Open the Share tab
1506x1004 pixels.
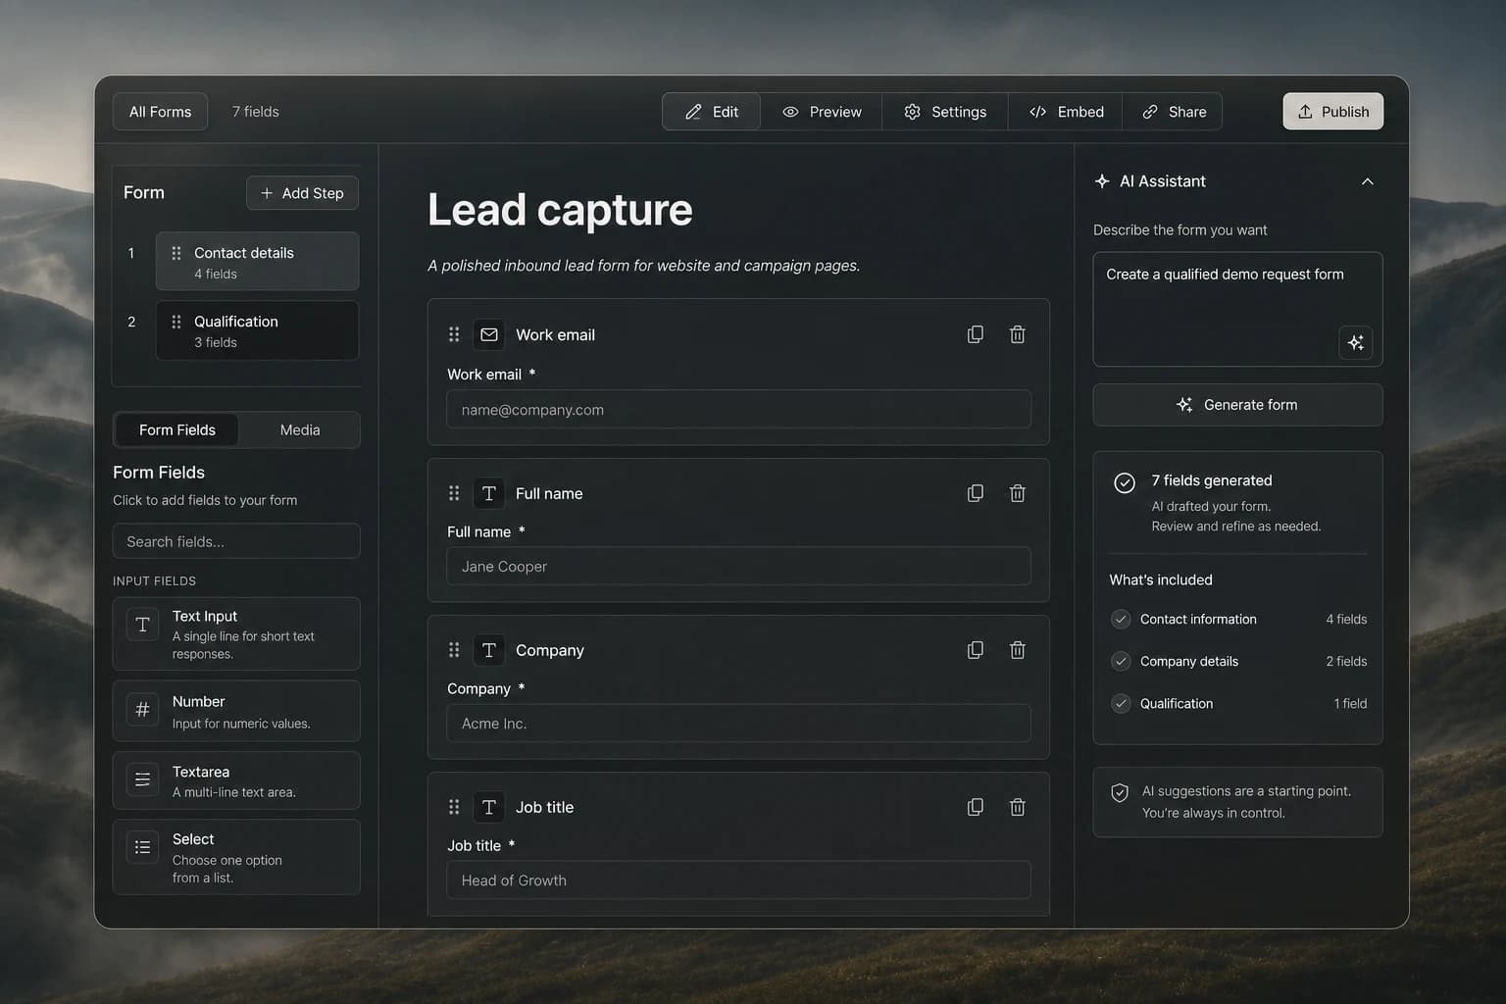tap(1174, 112)
